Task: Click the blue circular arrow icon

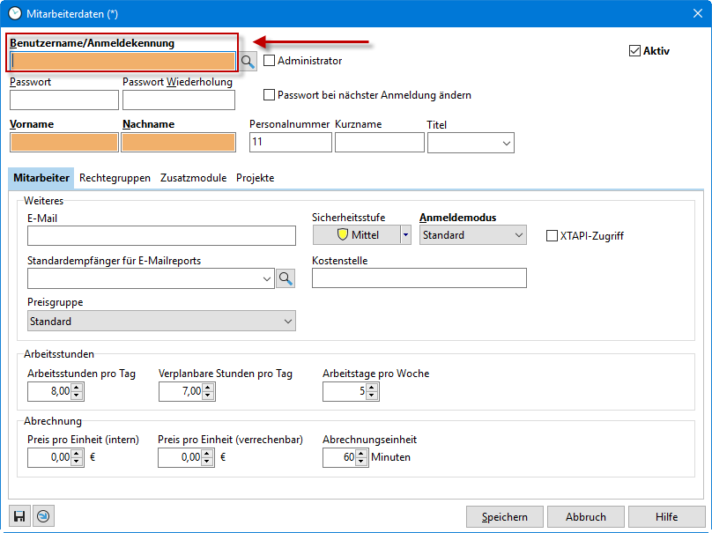Action: pyautogui.click(x=43, y=516)
